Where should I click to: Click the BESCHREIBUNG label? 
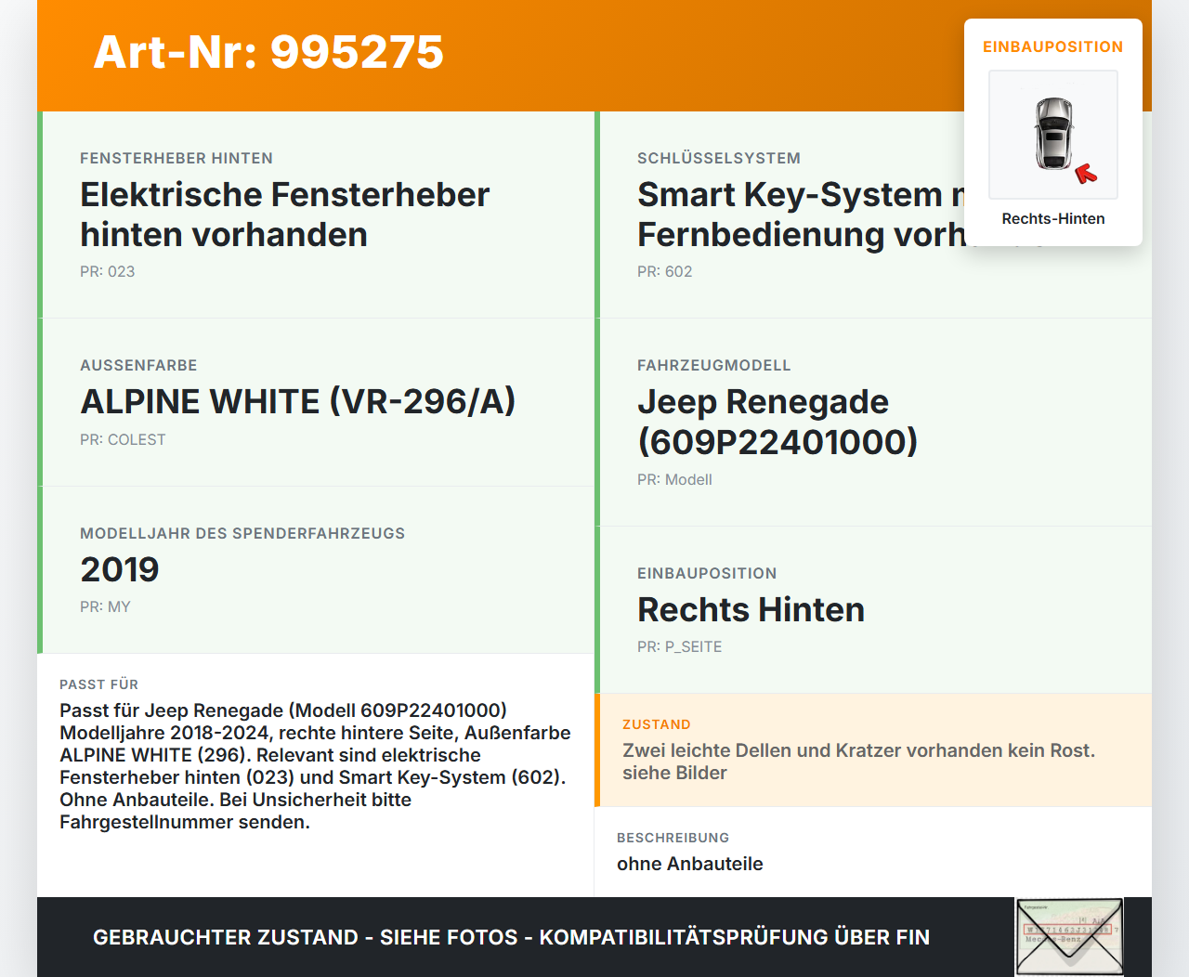673,838
